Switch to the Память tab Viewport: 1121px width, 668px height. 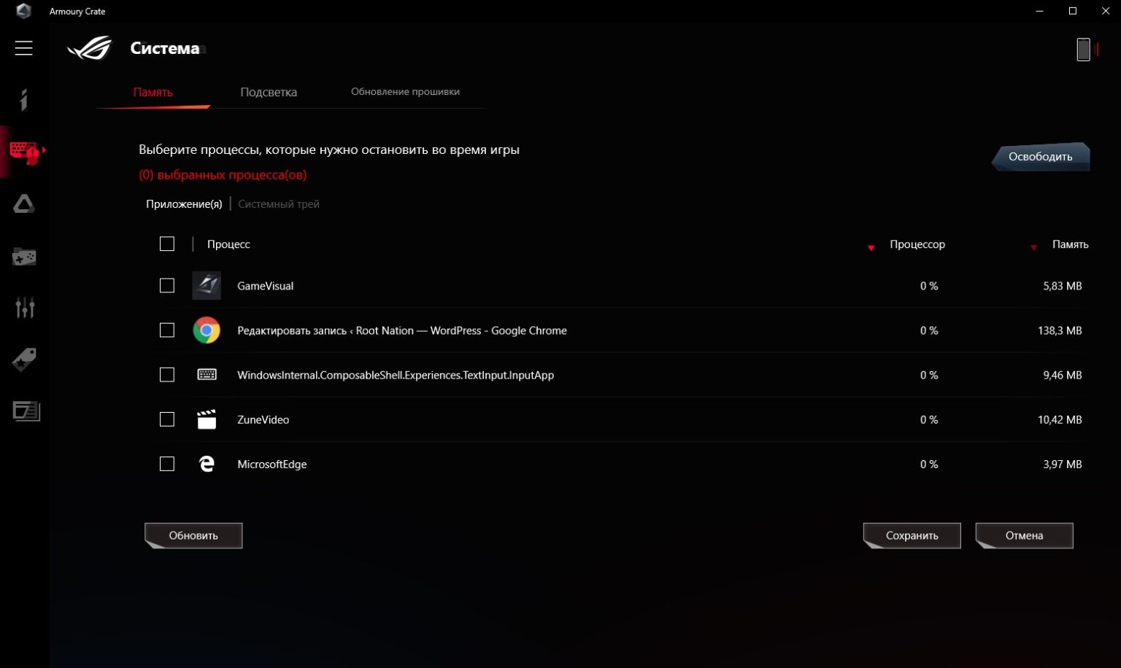153,93
